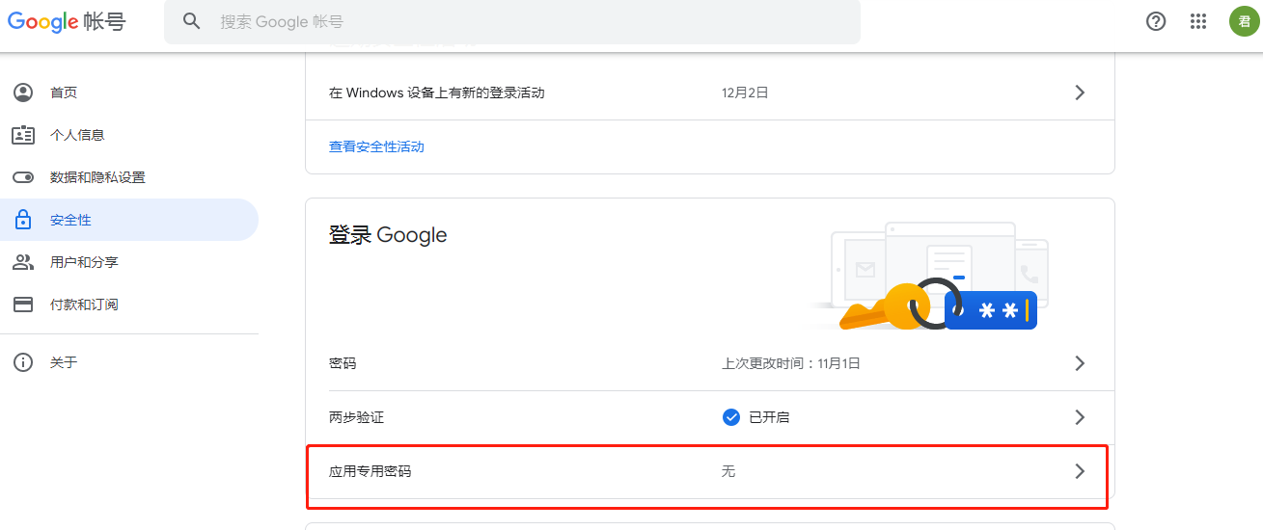This screenshot has width=1263, height=530.
Task: Click the search magnifier icon
Action: [192, 21]
